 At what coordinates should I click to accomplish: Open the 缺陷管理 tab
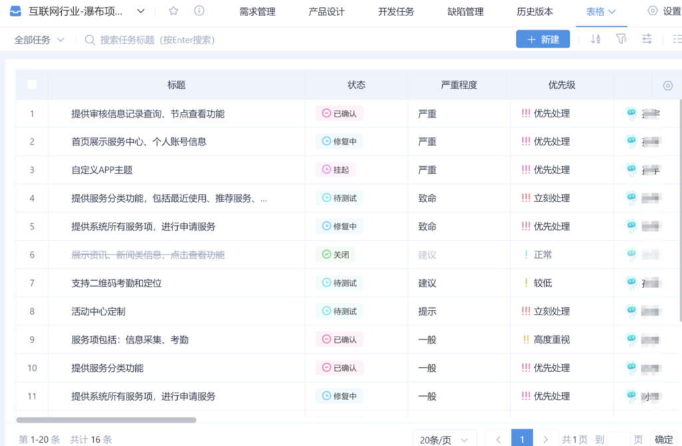466,12
